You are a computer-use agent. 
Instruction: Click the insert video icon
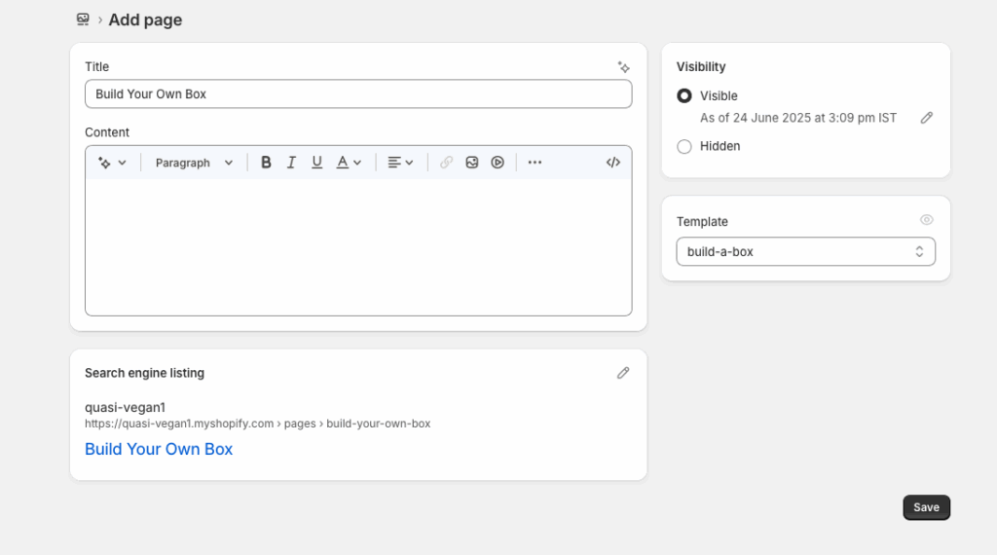coord(498,163)
